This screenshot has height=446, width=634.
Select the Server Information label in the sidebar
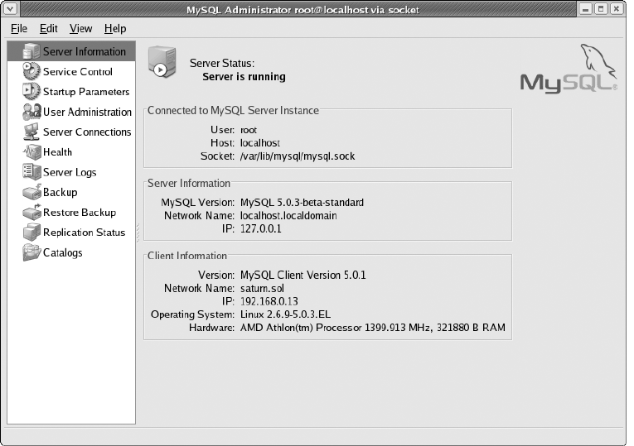click(x=85, y=51)
